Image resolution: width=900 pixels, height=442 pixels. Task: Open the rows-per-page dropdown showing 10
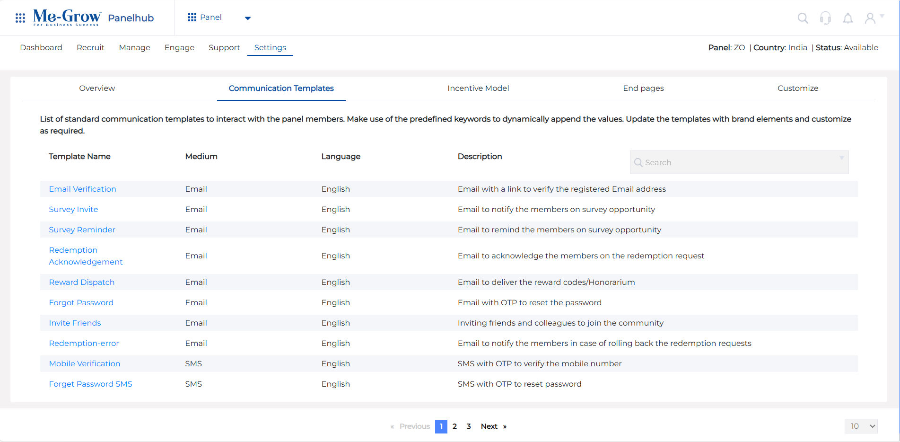tap(861, 426)
